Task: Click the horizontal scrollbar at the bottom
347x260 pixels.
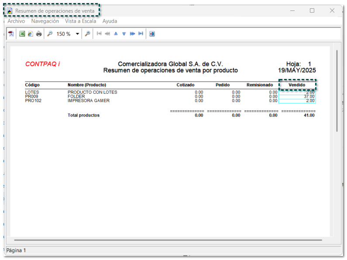Action: point(168,240)
